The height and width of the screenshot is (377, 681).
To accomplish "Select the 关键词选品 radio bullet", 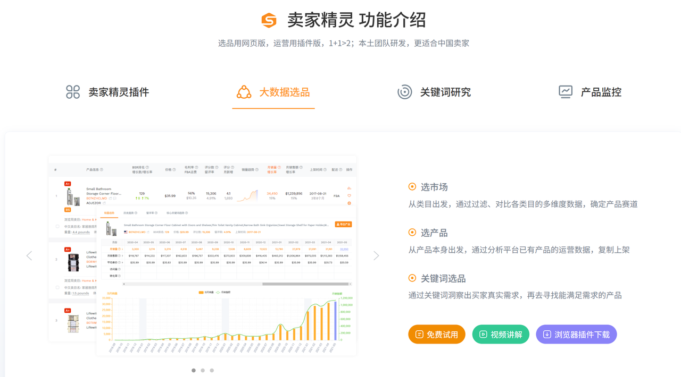I will coord(412,278).
